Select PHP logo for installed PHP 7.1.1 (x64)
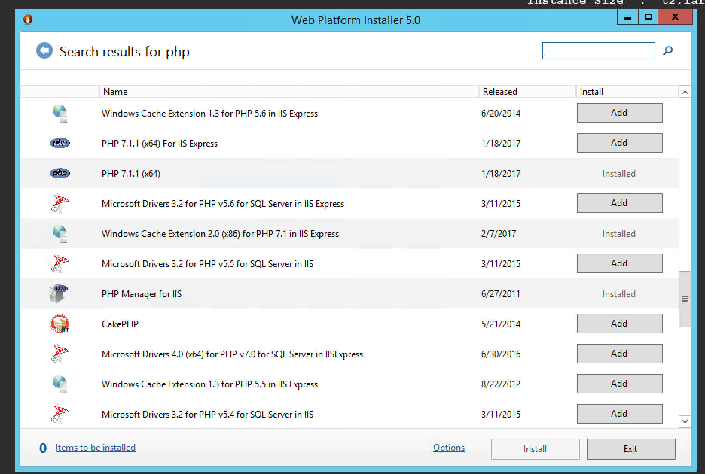The height and width of the screenshot is (474, 705). [x=60, y=173]
